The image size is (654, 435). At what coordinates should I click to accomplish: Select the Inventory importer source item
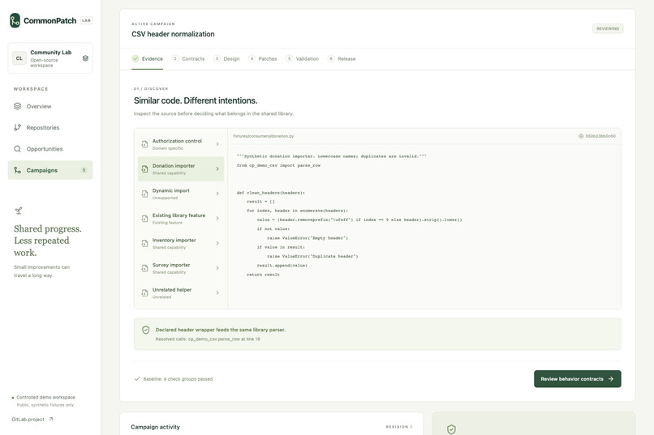point(181,243)
